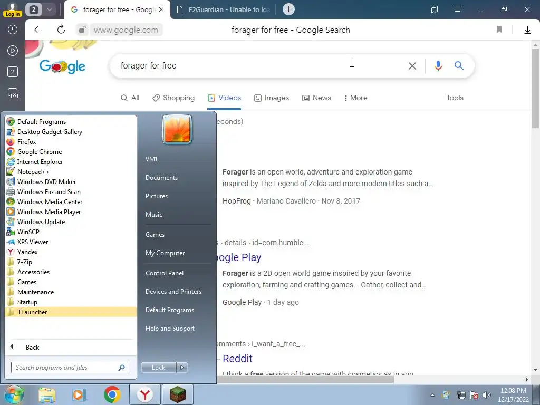Bookmark this page
Image resolution: width=540 pixels, height=405 pixels.
click(499, 30)
